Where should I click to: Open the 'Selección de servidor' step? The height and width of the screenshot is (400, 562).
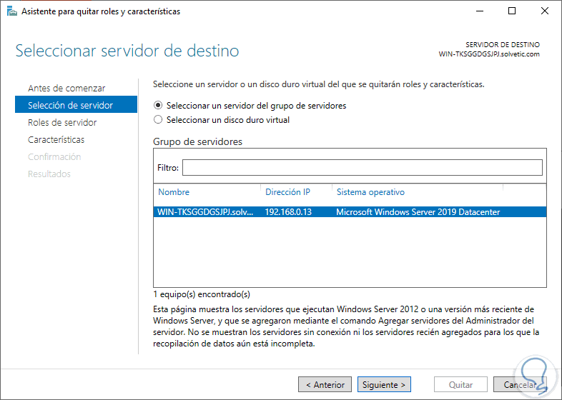76,104
